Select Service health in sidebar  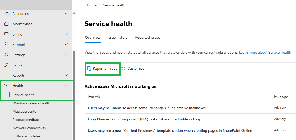24,95
